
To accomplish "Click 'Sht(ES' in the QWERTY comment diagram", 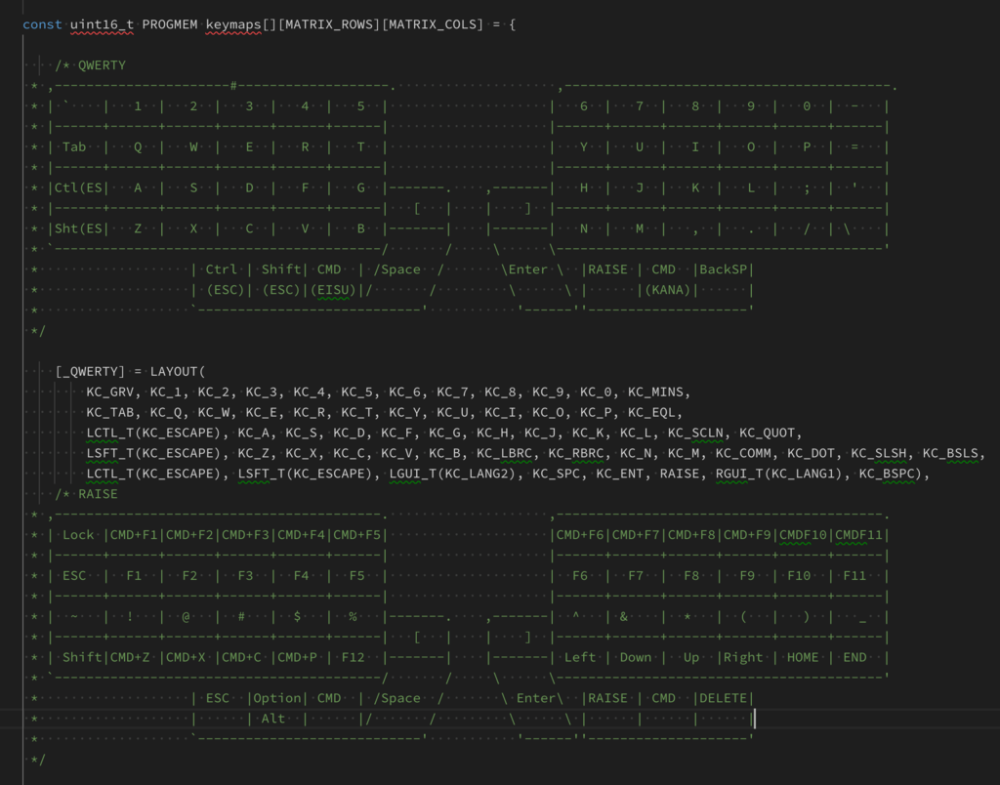I will point(78,228).
